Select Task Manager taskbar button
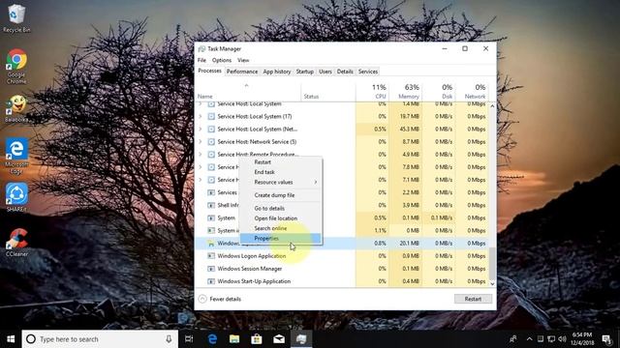 (301, 339)
